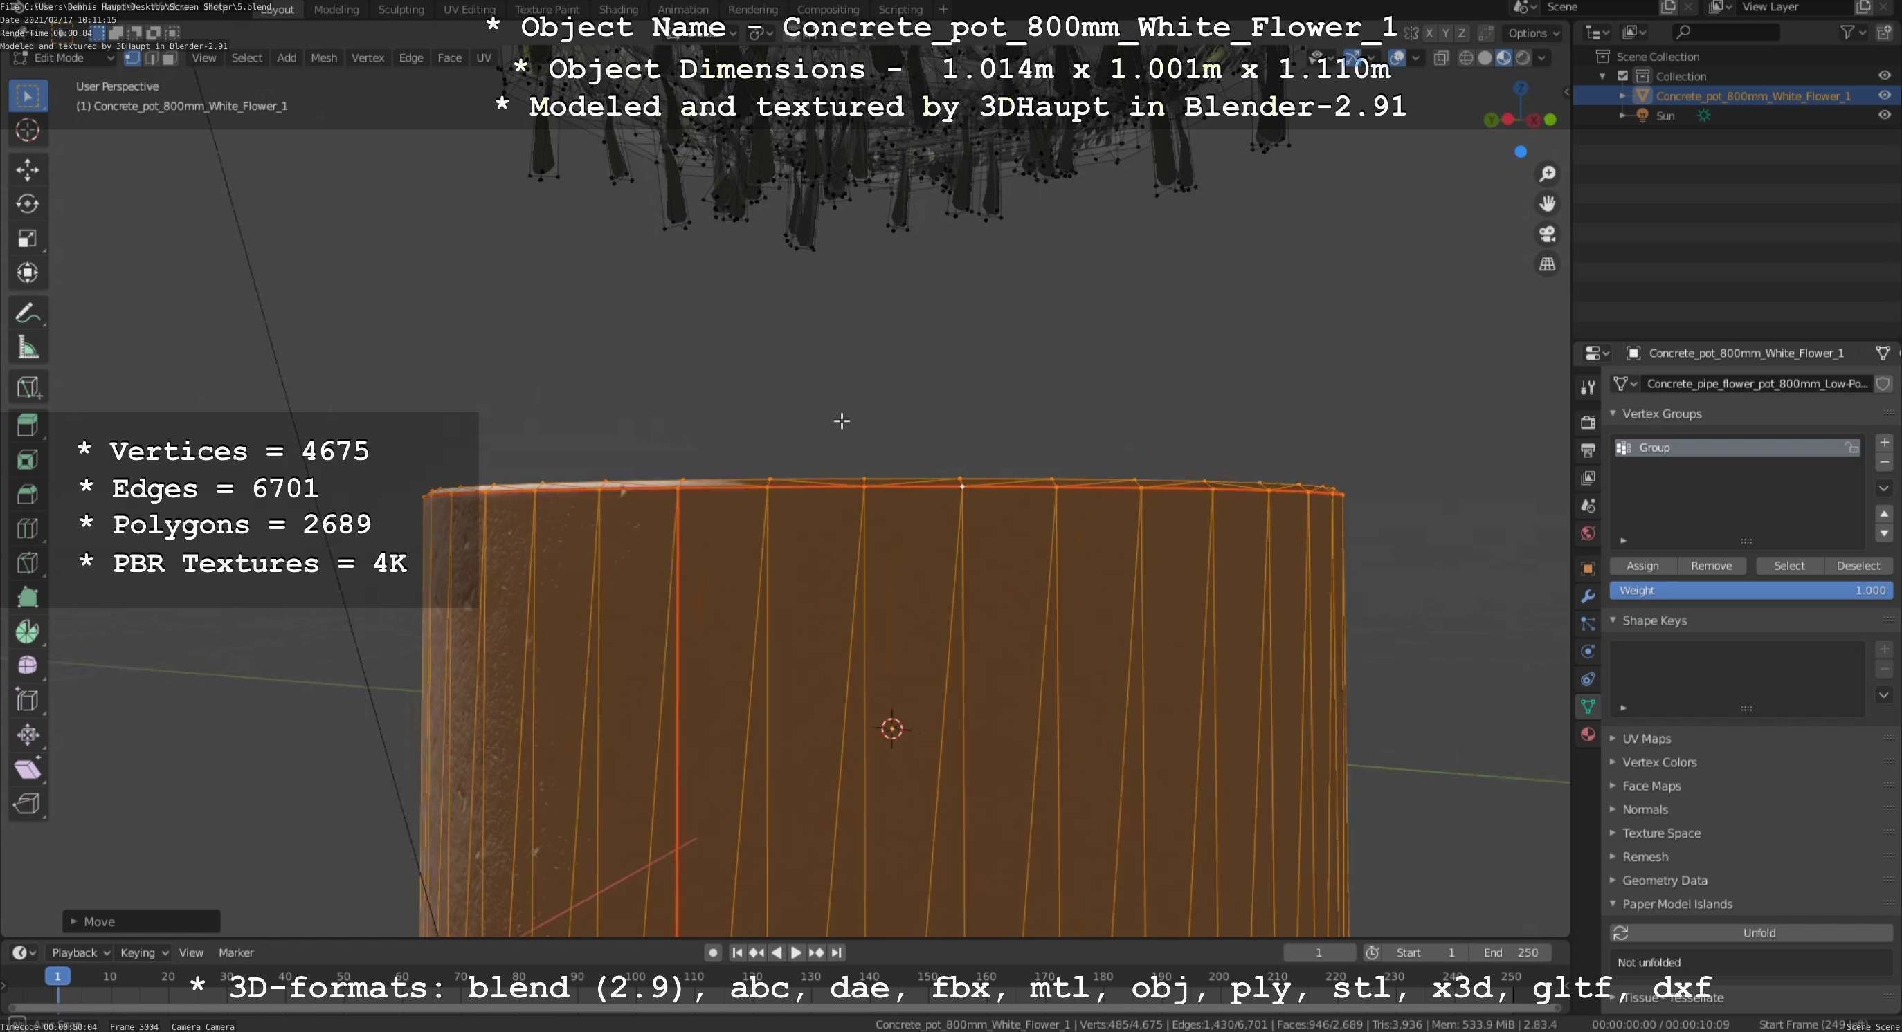
Task: Click the pan view hand icon
Action: [1547, 203]
